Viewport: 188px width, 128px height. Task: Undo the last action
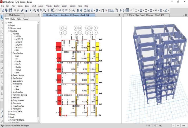(15, 11)
